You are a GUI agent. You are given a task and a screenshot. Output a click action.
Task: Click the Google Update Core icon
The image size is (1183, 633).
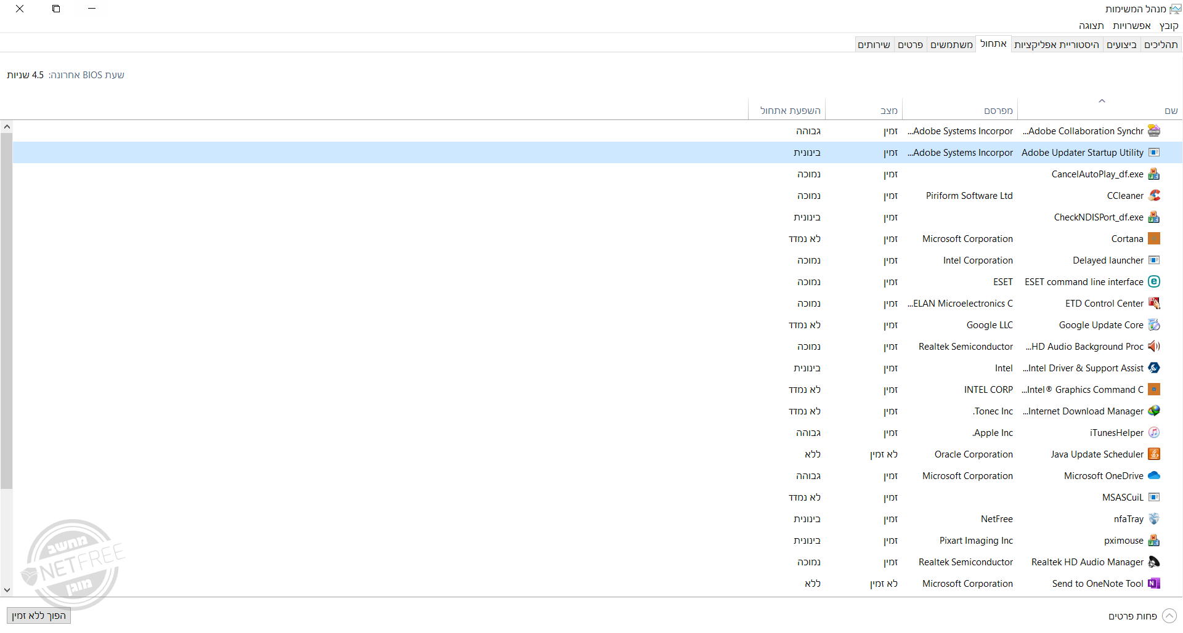[x=1154, y=325]
